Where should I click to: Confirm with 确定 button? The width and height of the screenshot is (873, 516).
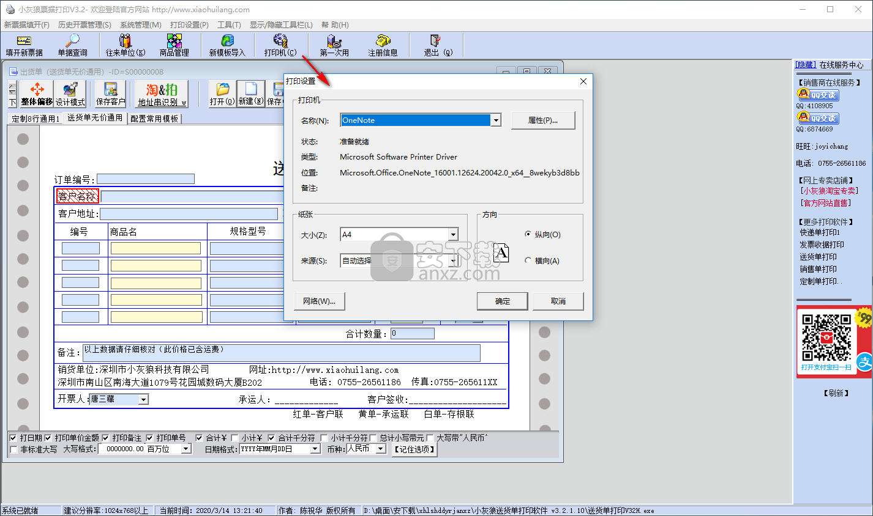(x=503, y=301)
